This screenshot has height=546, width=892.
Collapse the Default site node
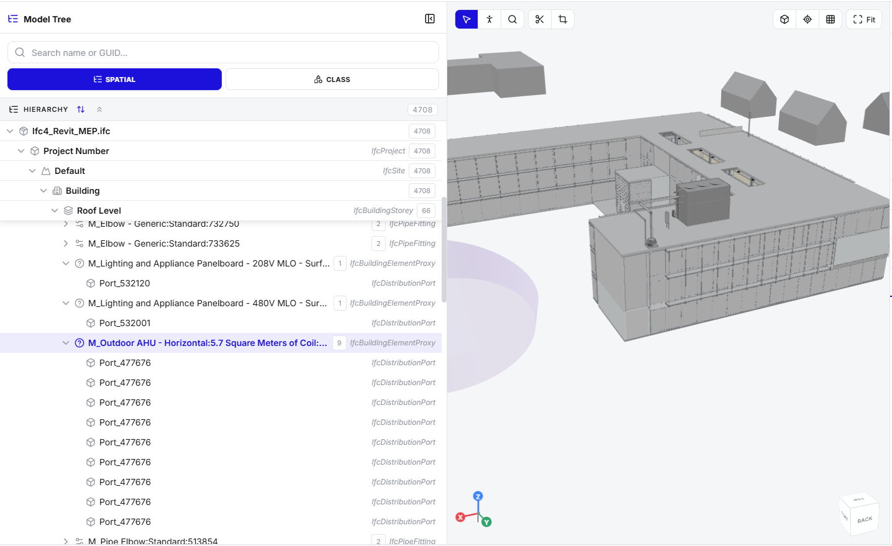(x=32, y=171)
